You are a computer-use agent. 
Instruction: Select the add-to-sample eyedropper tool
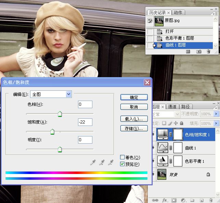102,162
